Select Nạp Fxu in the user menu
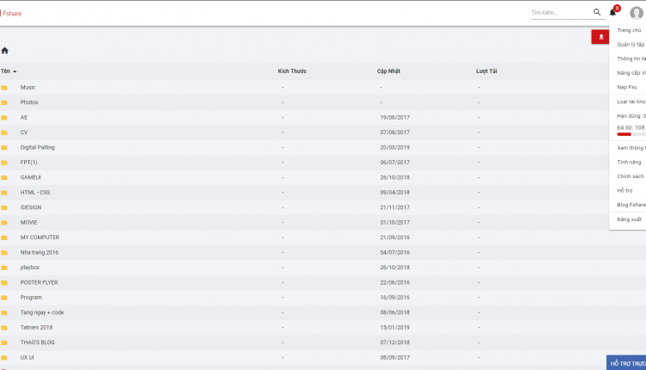646x370 pixels. point(627,87)
